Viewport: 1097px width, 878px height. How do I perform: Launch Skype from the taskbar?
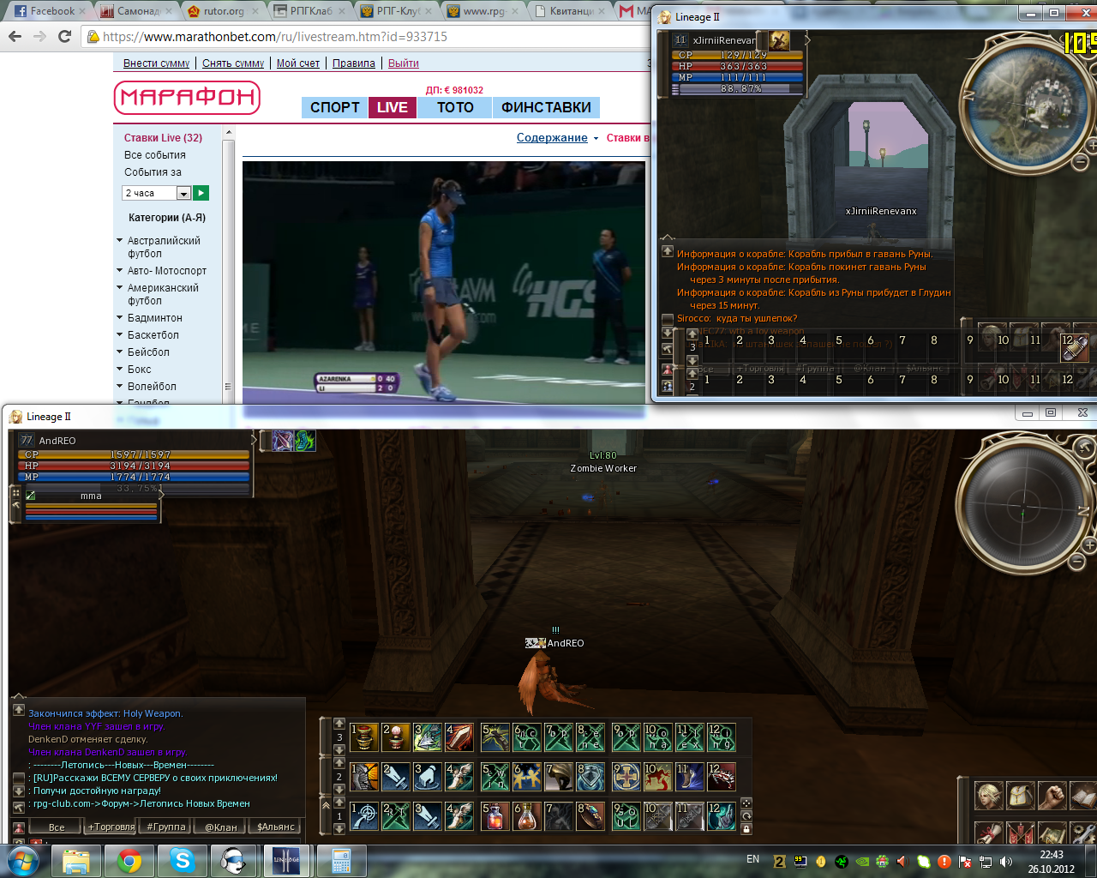[x=183, y=860]
